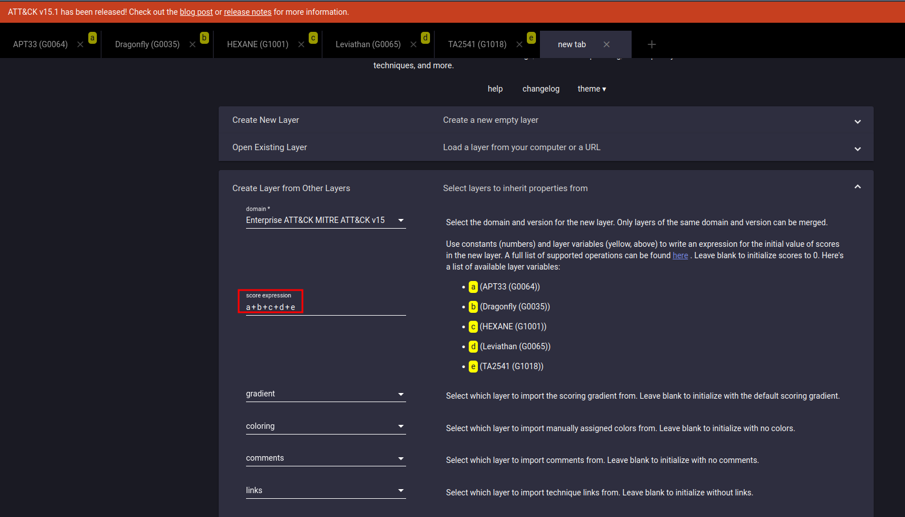Open the domain dropdown selector
This screenshot has height=517, width=905.
click(x=325, y=220)
